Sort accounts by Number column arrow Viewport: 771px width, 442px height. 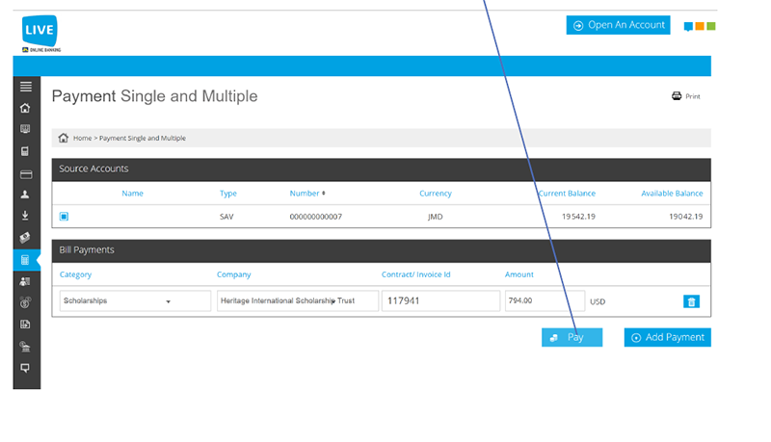tap(324, 193)
